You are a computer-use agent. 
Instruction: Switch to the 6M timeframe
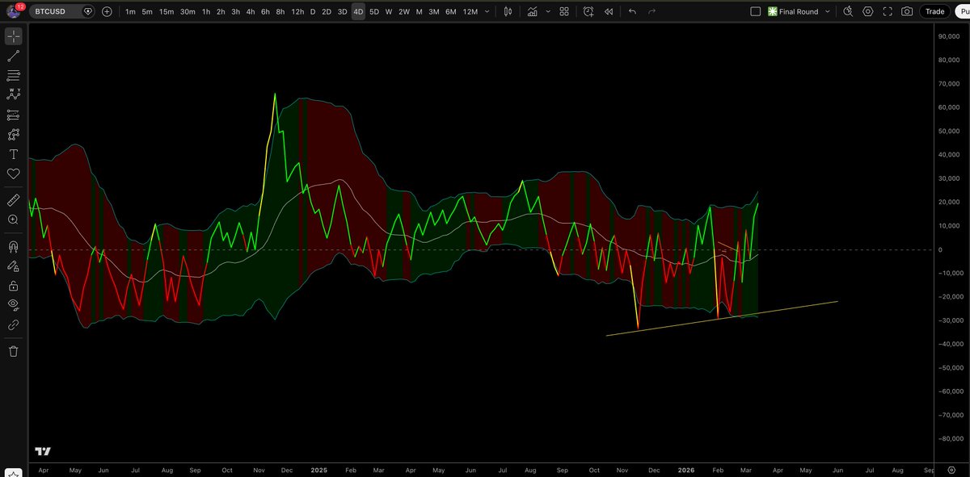click(450, 11)
